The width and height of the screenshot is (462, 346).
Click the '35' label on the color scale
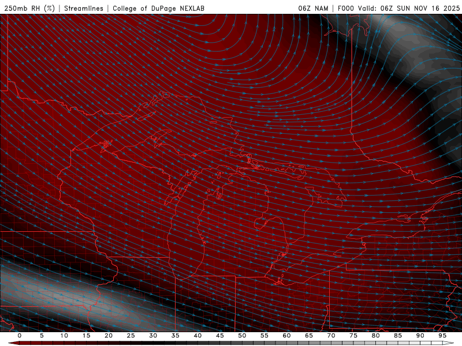(x=176, y=336)
